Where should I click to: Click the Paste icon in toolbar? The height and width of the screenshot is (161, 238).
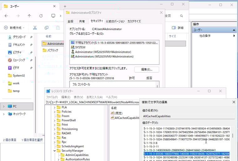tap(58, 28)
